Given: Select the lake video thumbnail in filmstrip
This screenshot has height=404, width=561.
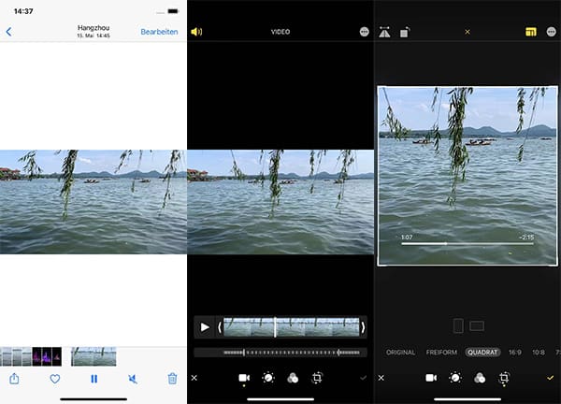Looking at the screenshot, I should tap(93, 356).
